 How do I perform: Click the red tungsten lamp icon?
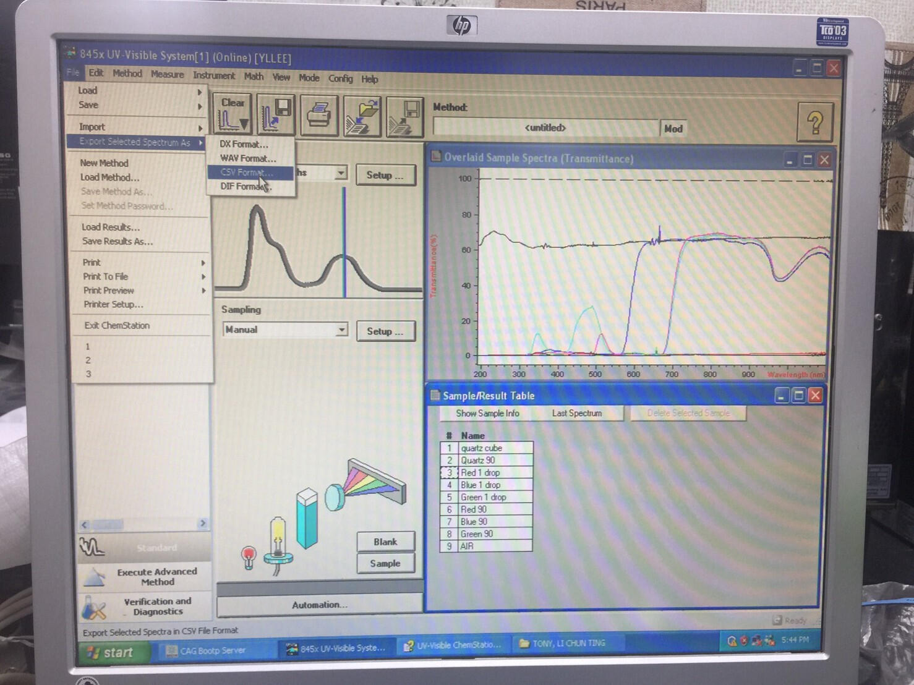tap(249, 556)
